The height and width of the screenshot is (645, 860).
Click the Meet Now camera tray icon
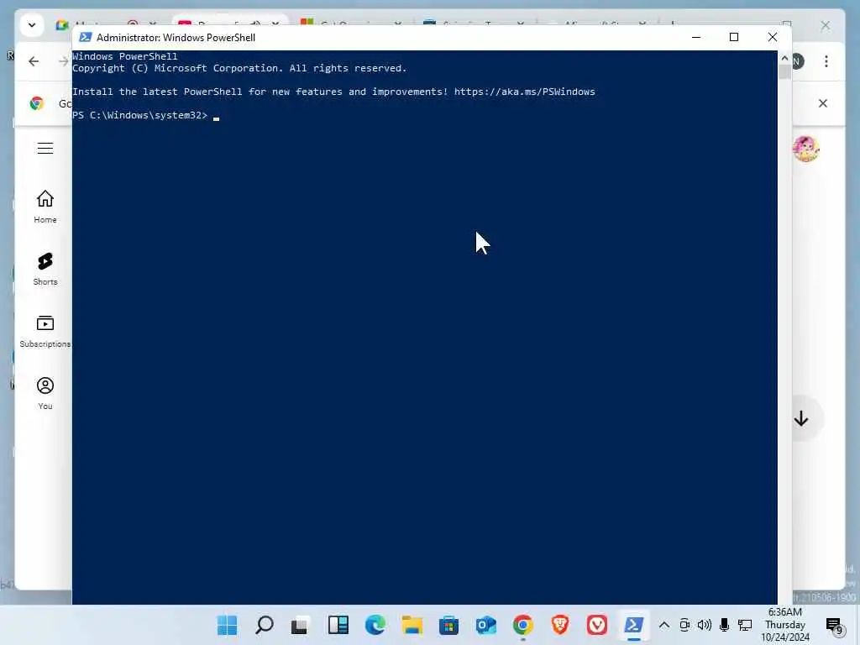tap(684, 625)
